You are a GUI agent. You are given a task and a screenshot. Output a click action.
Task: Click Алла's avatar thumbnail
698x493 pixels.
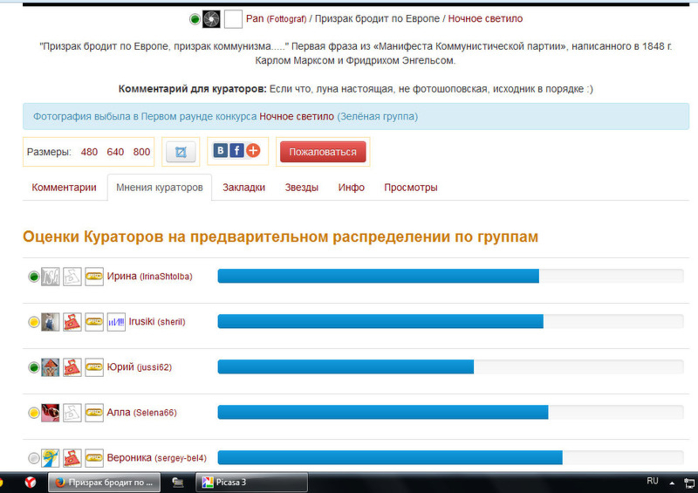pos(50,413)
